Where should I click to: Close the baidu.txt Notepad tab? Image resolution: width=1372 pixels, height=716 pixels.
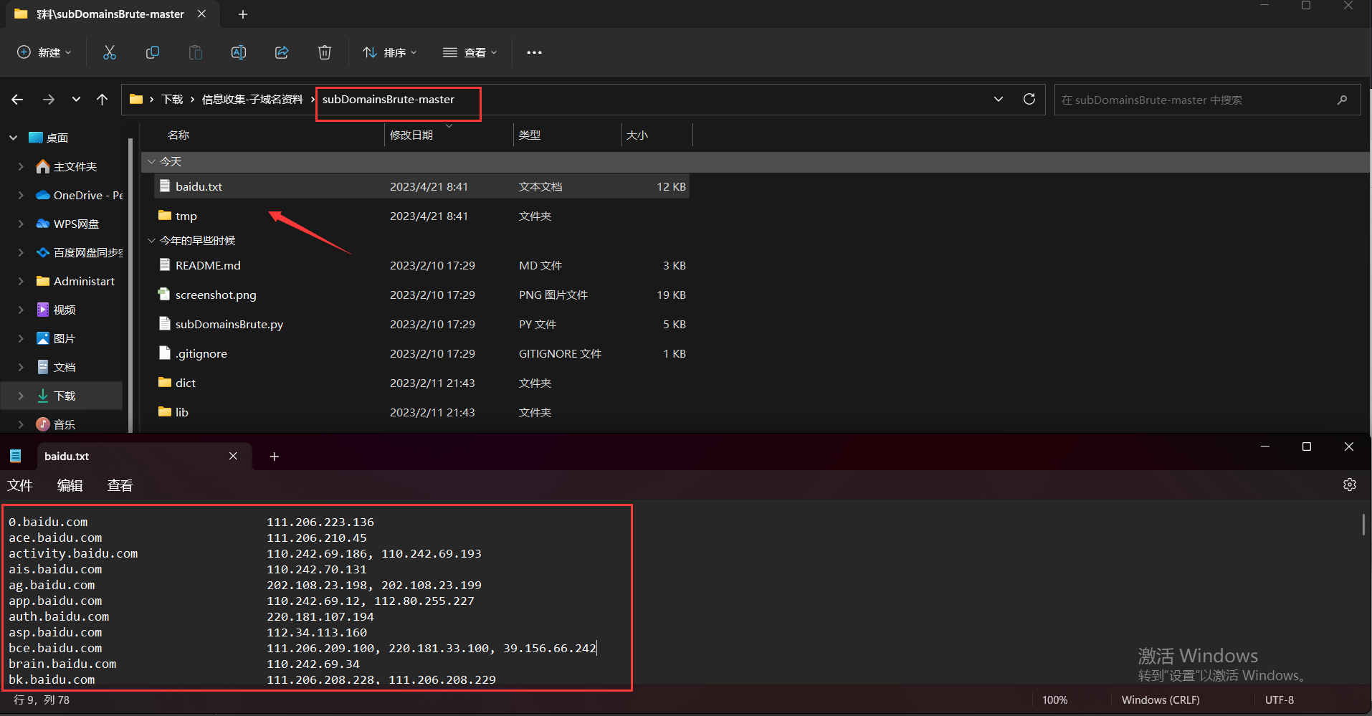point(233,457)
